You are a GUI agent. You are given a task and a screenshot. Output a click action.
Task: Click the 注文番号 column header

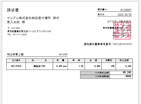pyautogui.click(x=16, y=60)
